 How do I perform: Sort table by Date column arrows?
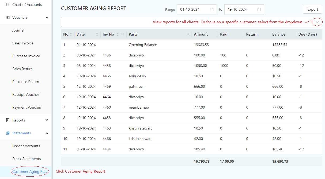point(97,34)
